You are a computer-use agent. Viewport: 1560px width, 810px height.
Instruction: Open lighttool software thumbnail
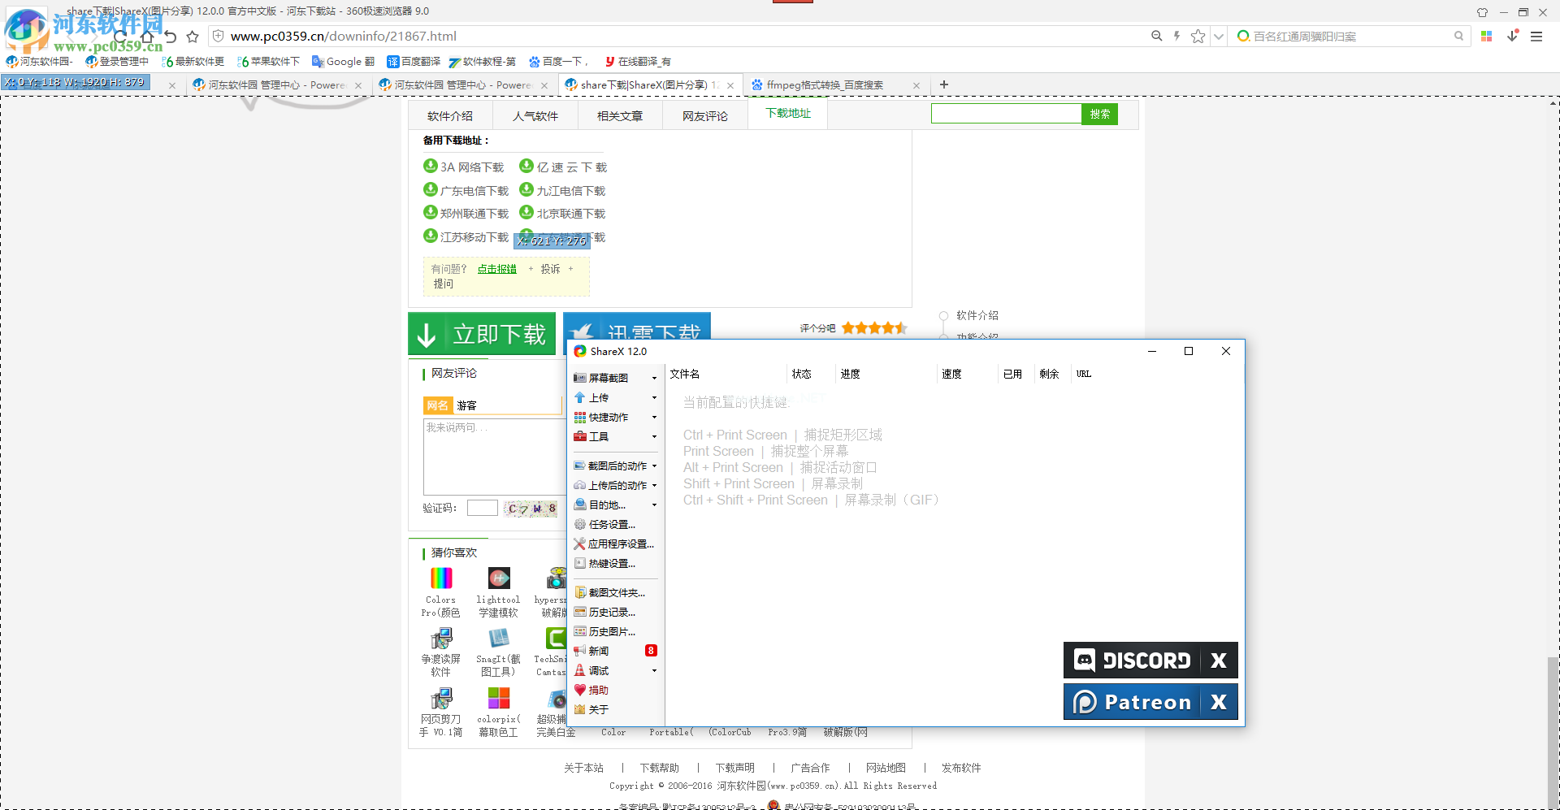[499, 578]
